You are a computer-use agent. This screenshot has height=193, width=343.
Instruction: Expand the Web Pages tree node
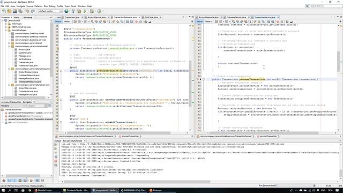(6, 24)
